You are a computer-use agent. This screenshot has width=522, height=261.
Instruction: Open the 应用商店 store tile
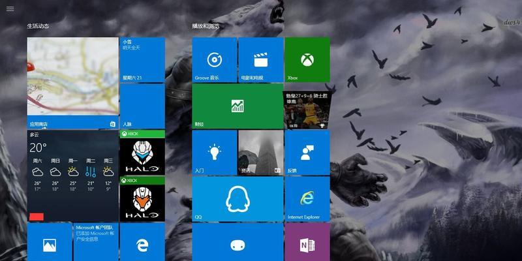(72, 83)
